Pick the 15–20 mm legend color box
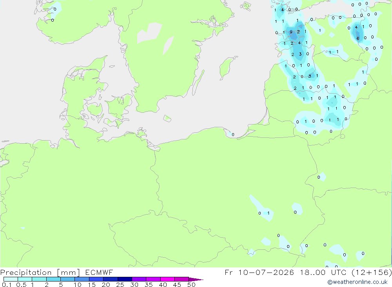Screen dimensions: 392x287 coord(96,279)
